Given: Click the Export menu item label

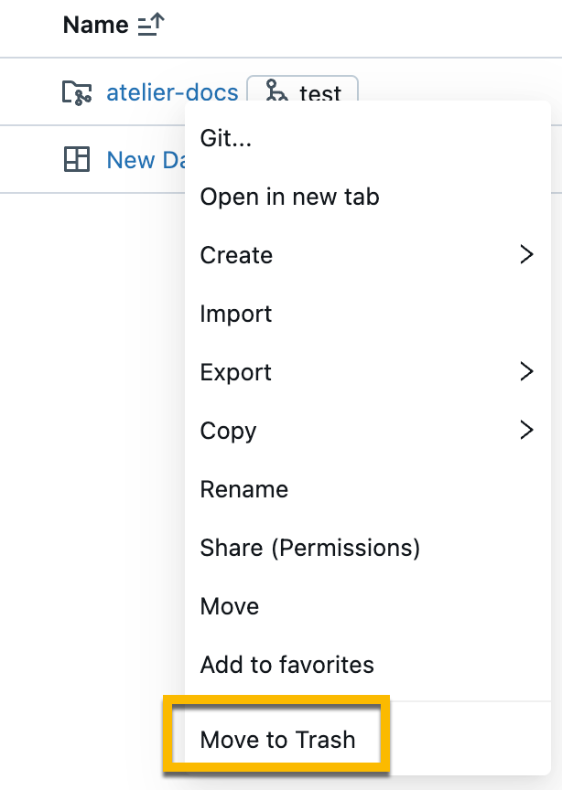Looking at the screenshot, I should (236, 372).
